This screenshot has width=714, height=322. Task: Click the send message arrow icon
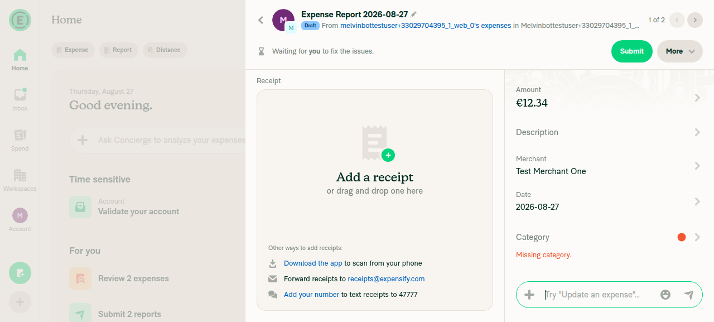(689, 295)
